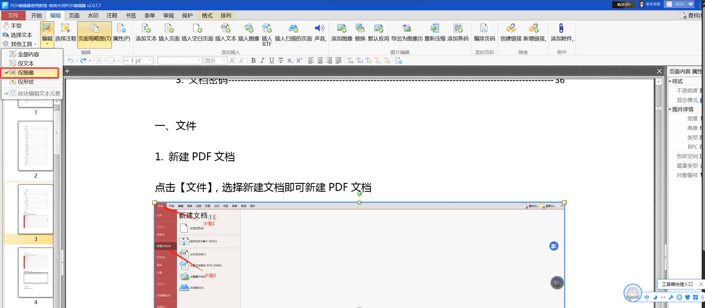Click Insert Page (插入页面) icon

(x=169, y=28)
